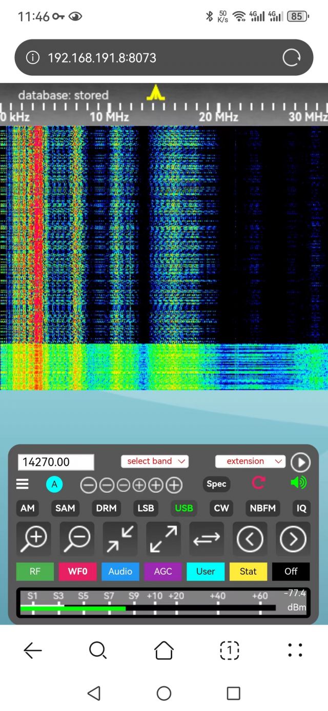This screenshot has height=711, width=328.
Task: Switch to the WF0 tab
Action: [77, 572]
